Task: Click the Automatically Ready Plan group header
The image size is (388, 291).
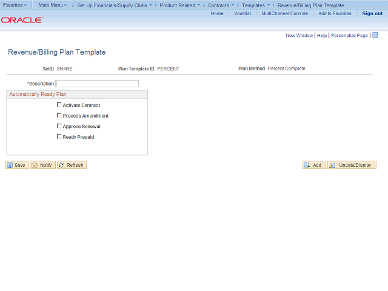Action: [x=77, y=95]
